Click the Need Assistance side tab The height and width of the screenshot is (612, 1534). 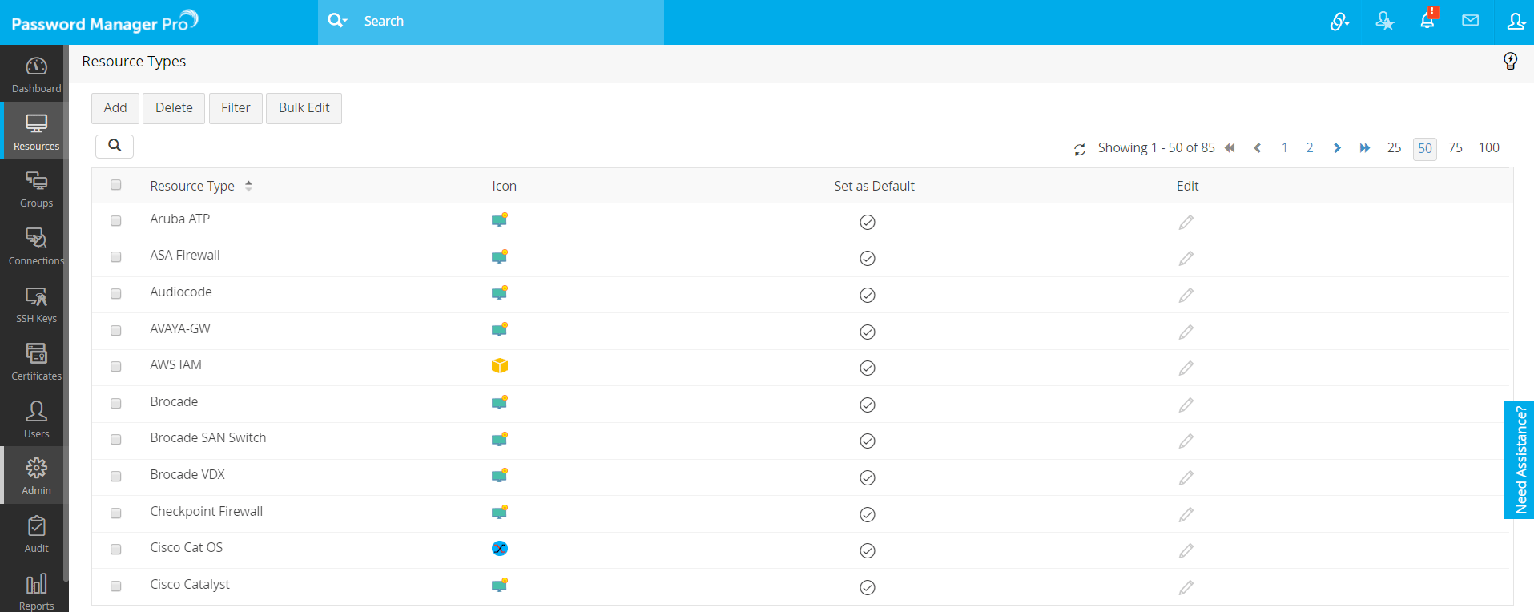tap(1520, 460)
